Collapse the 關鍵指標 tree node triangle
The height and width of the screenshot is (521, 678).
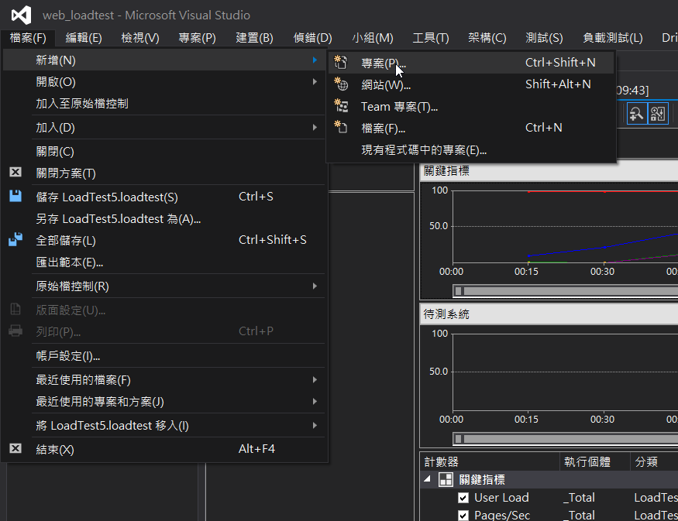click(428, 479)
